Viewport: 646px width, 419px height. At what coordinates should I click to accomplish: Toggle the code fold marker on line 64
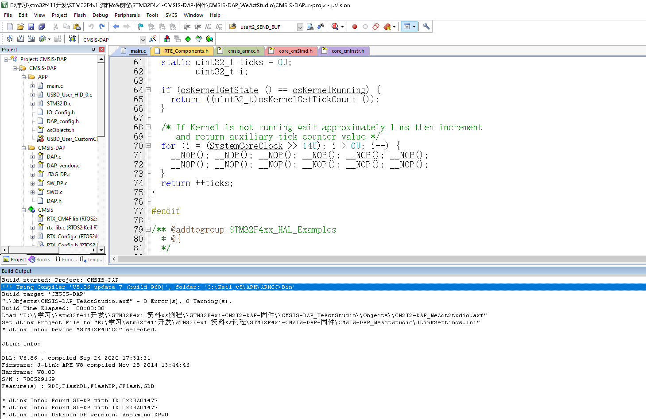(147, 89)
